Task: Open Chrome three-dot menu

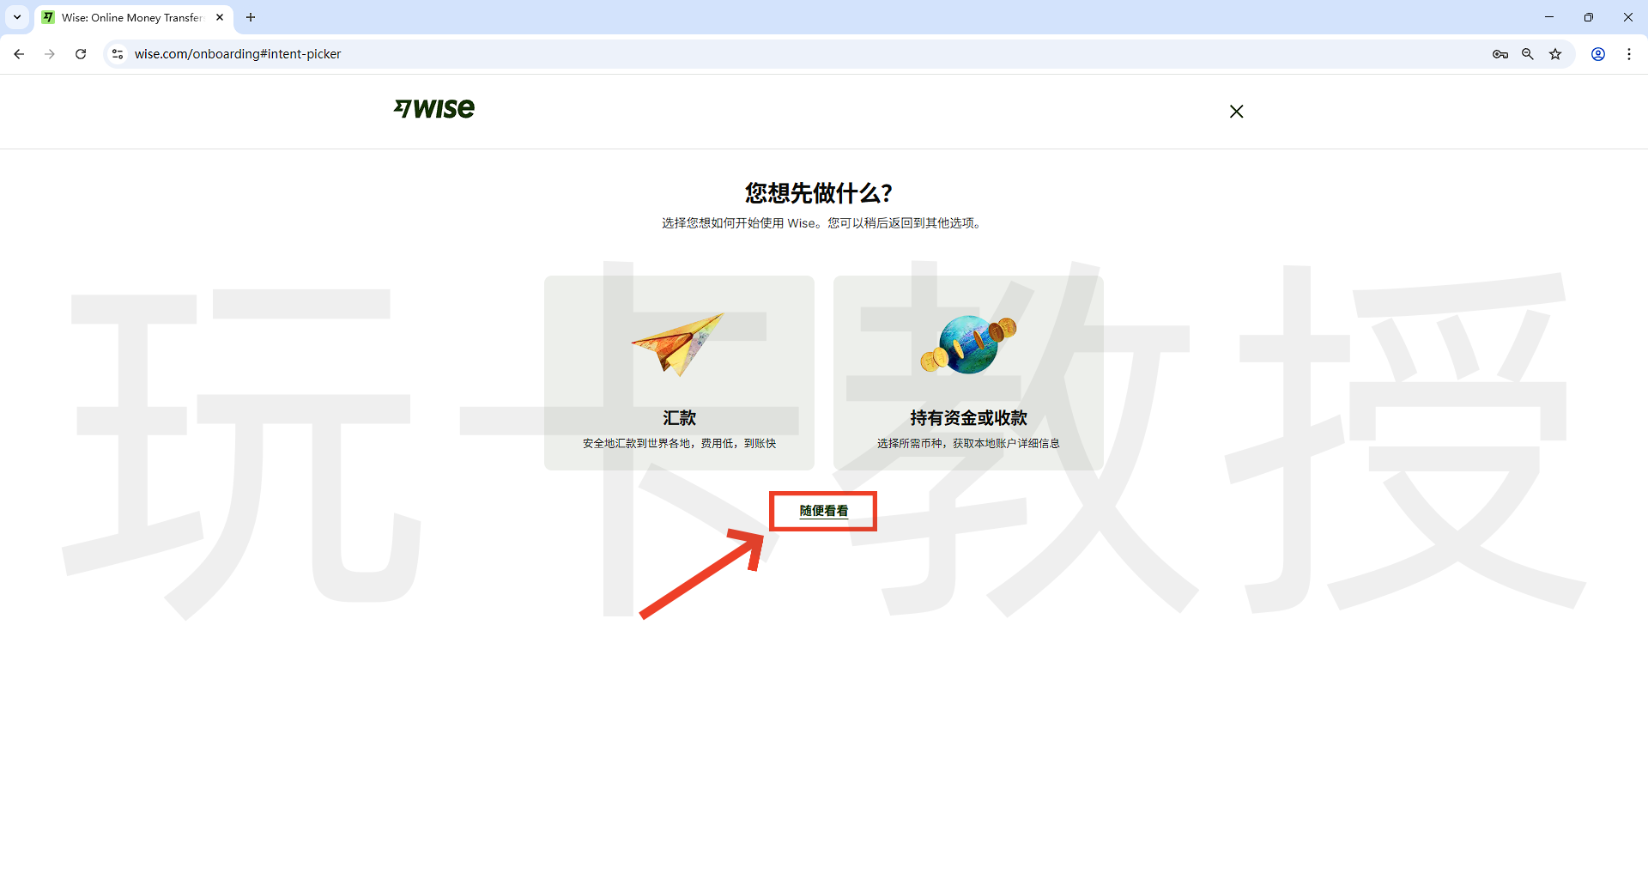Action: pos(1629,54)
